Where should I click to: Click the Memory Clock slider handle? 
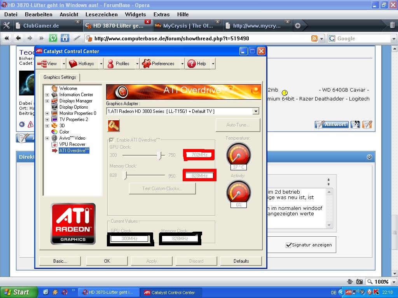pos(124,175)
